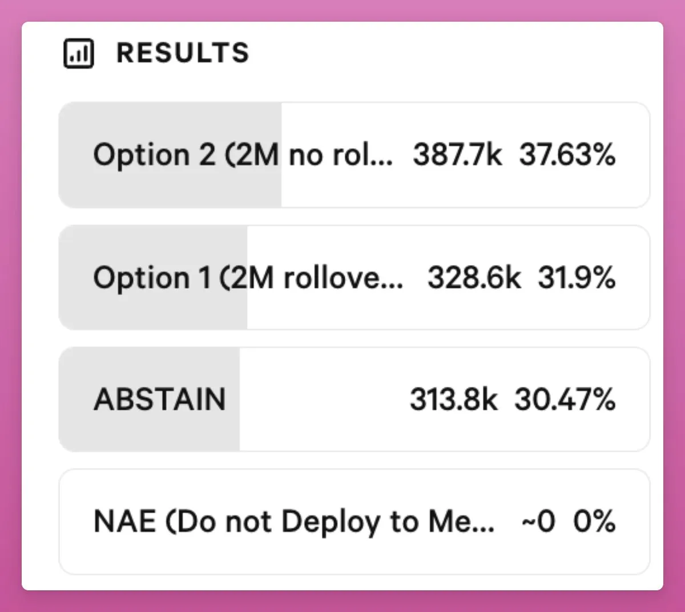This screenshot has width=685, height=612.
Task: Click the RESULTS panel heading
Action: (183, 53)
